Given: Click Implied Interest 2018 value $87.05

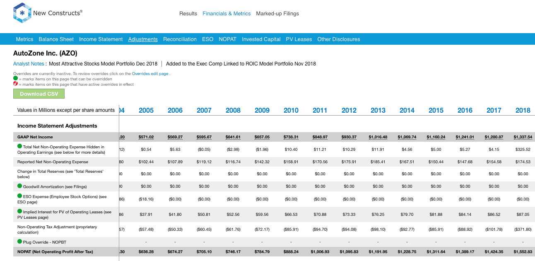Looking at the screenshot, I should 523,215.
